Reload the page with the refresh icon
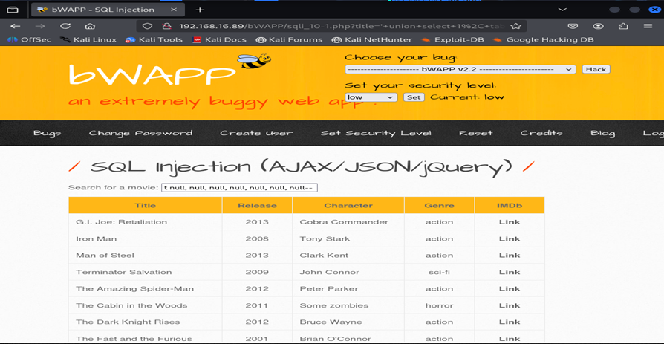This screenshot has width=664, height=344. click(65, 26)
